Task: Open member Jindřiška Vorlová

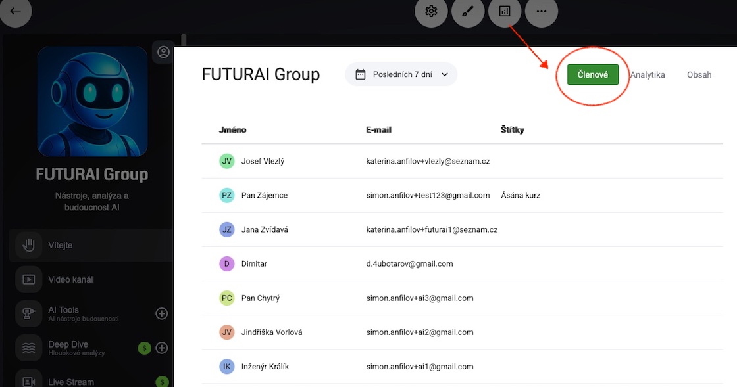Action: tap(272, 332)
